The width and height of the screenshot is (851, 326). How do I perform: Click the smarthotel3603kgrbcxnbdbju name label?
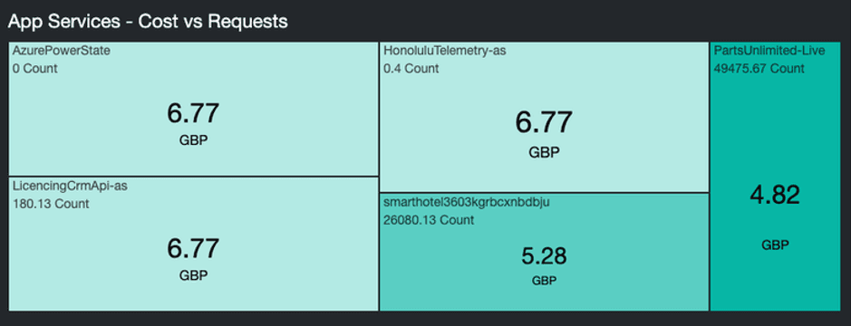[467, 202]
